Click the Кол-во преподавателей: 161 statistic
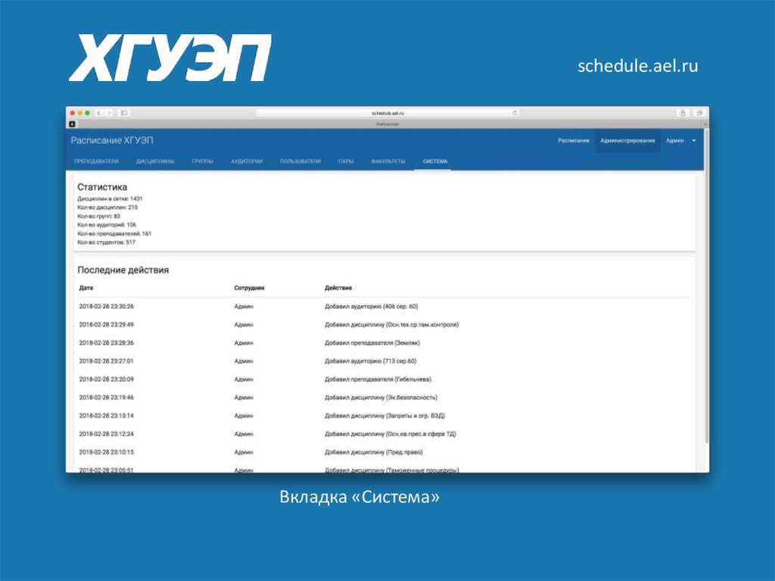This screenshot has width=775, height=581. [x=114, y=233]
